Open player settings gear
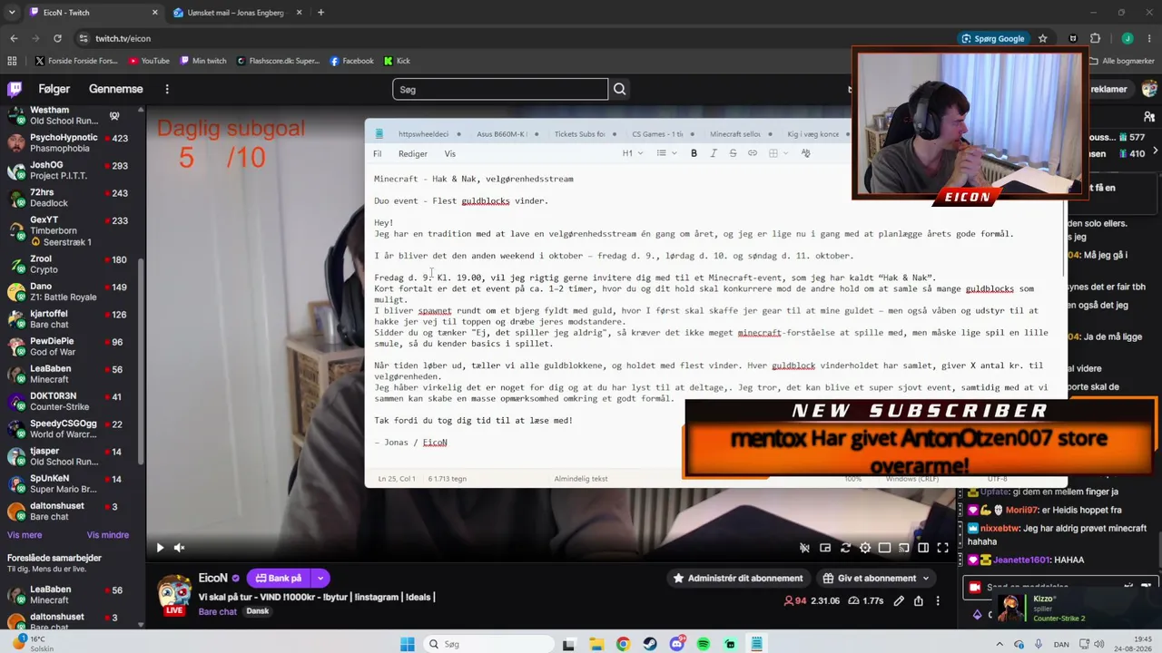Image resolution: width=1162 pixels, height=653 pixels. 865,548
